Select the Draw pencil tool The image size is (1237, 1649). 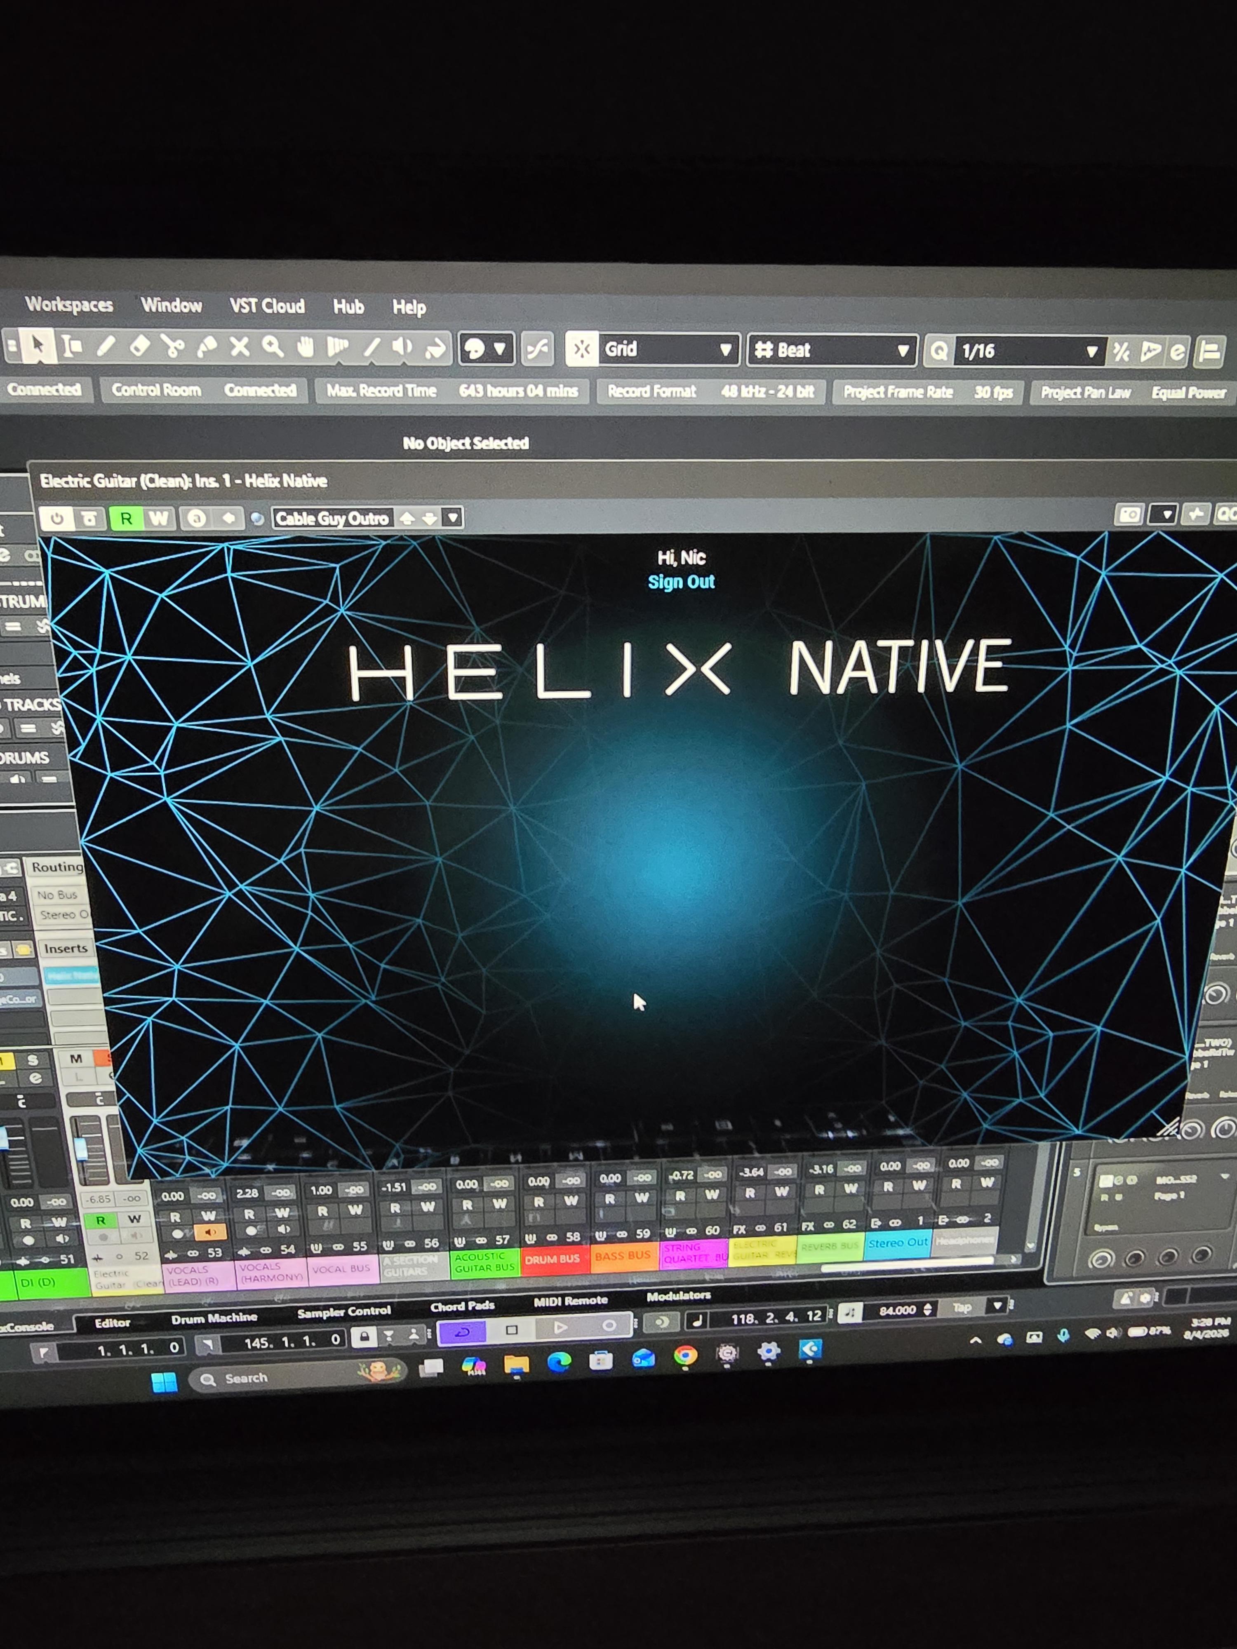coord(107,346)
